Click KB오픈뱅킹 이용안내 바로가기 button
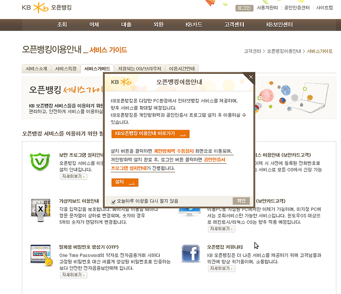341x294 pixels. point(151,134)
